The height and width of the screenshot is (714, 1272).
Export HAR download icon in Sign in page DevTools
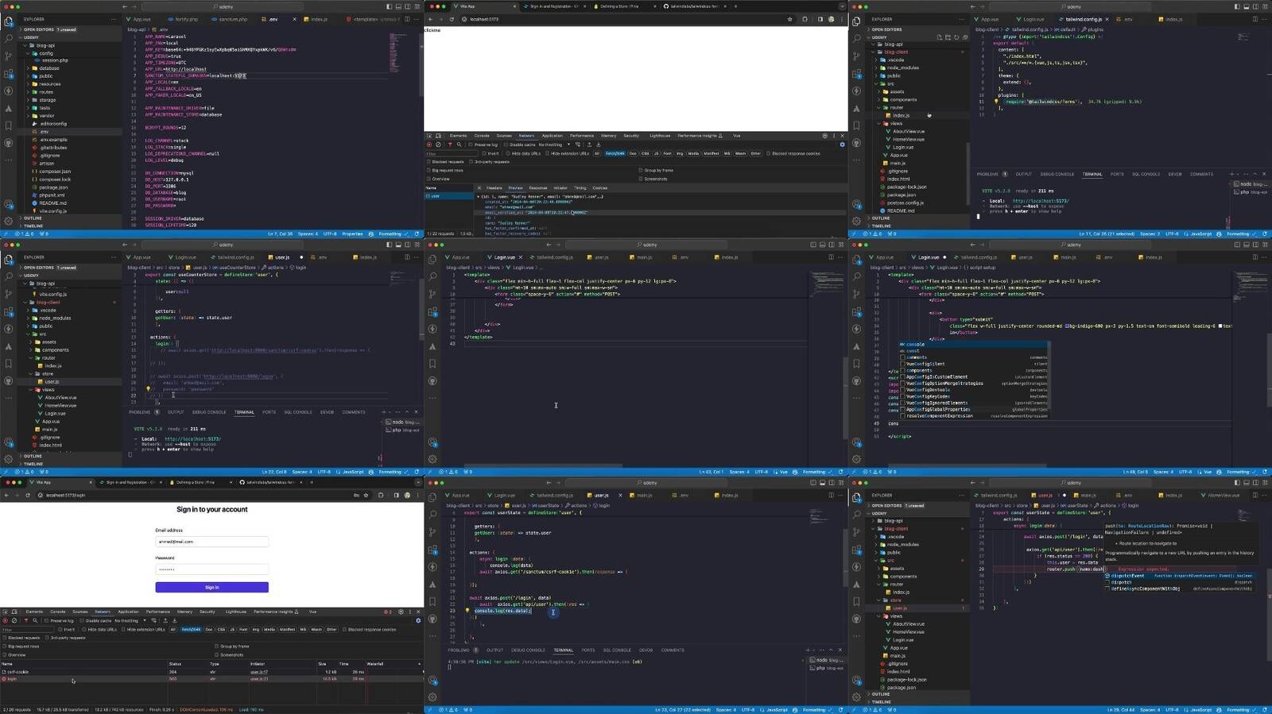point(175,620)
